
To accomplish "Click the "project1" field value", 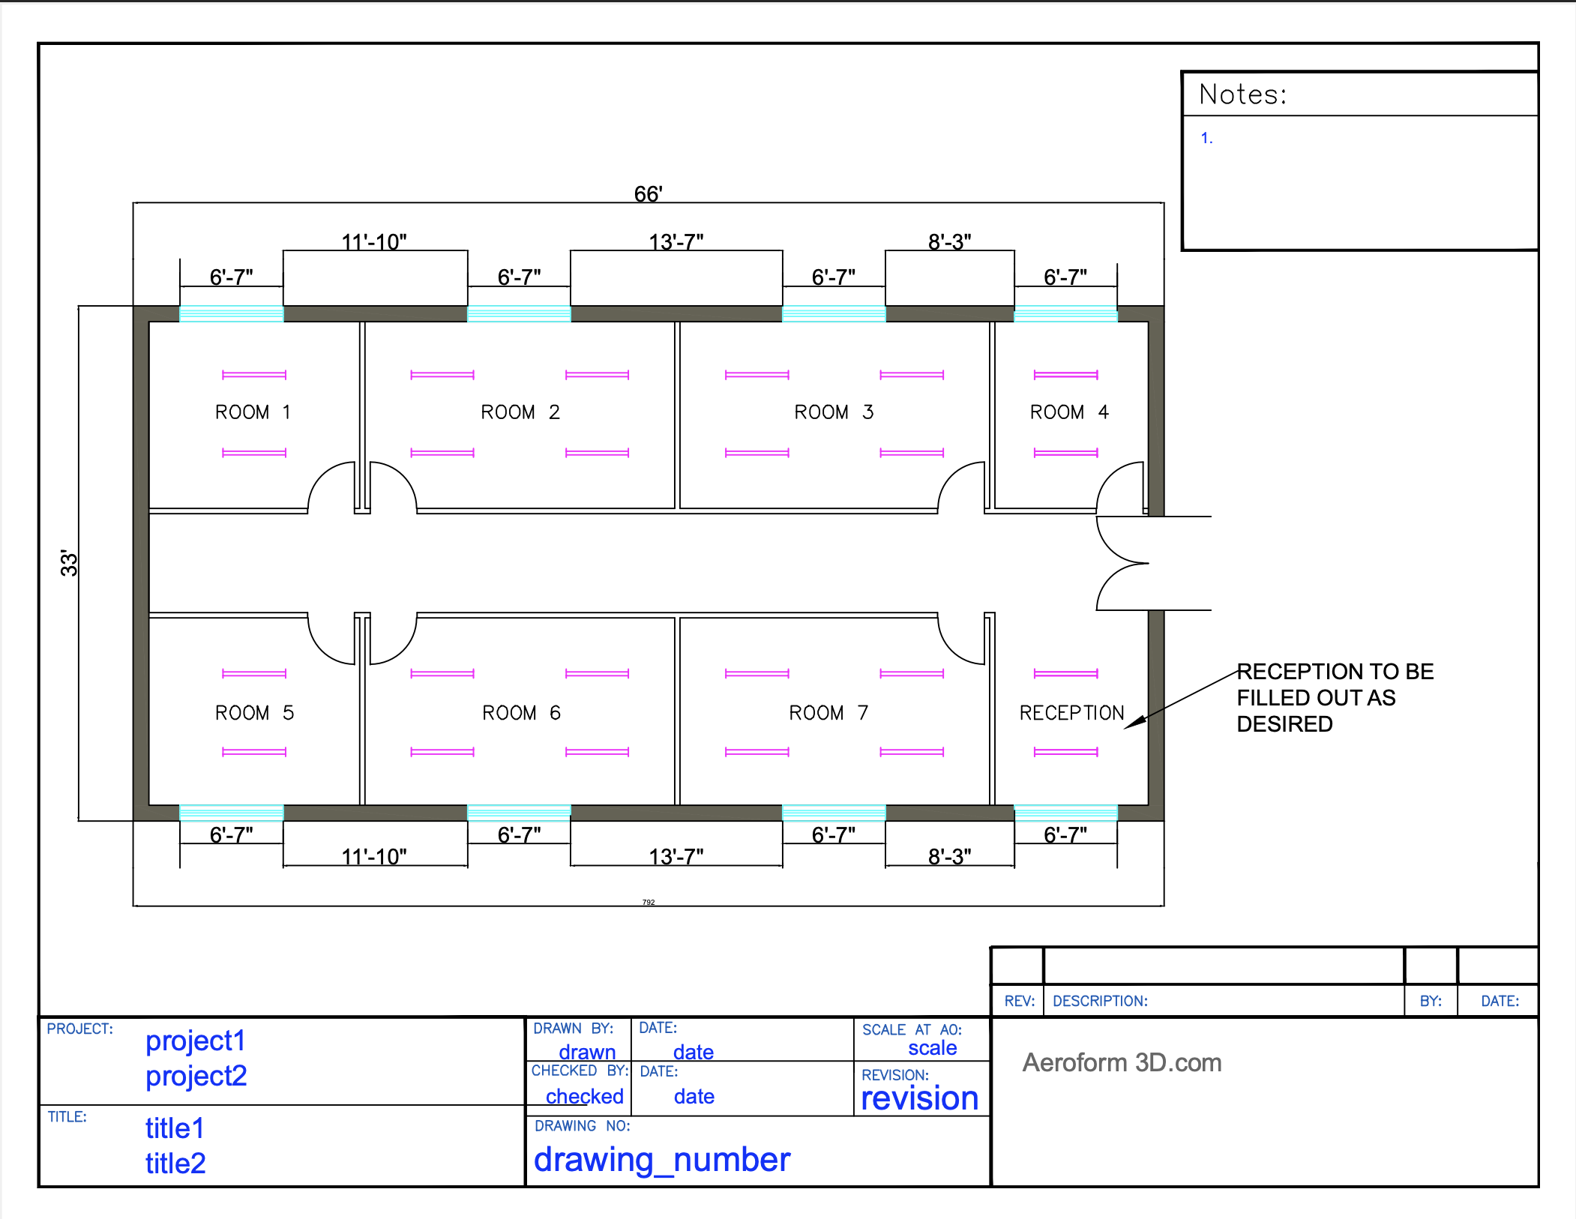I will (196, 1041).
